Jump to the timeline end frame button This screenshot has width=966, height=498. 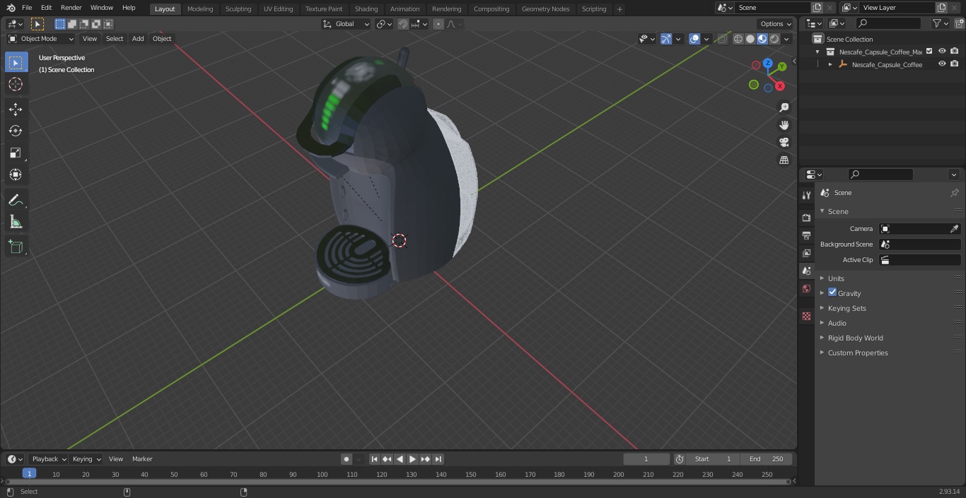438,459
